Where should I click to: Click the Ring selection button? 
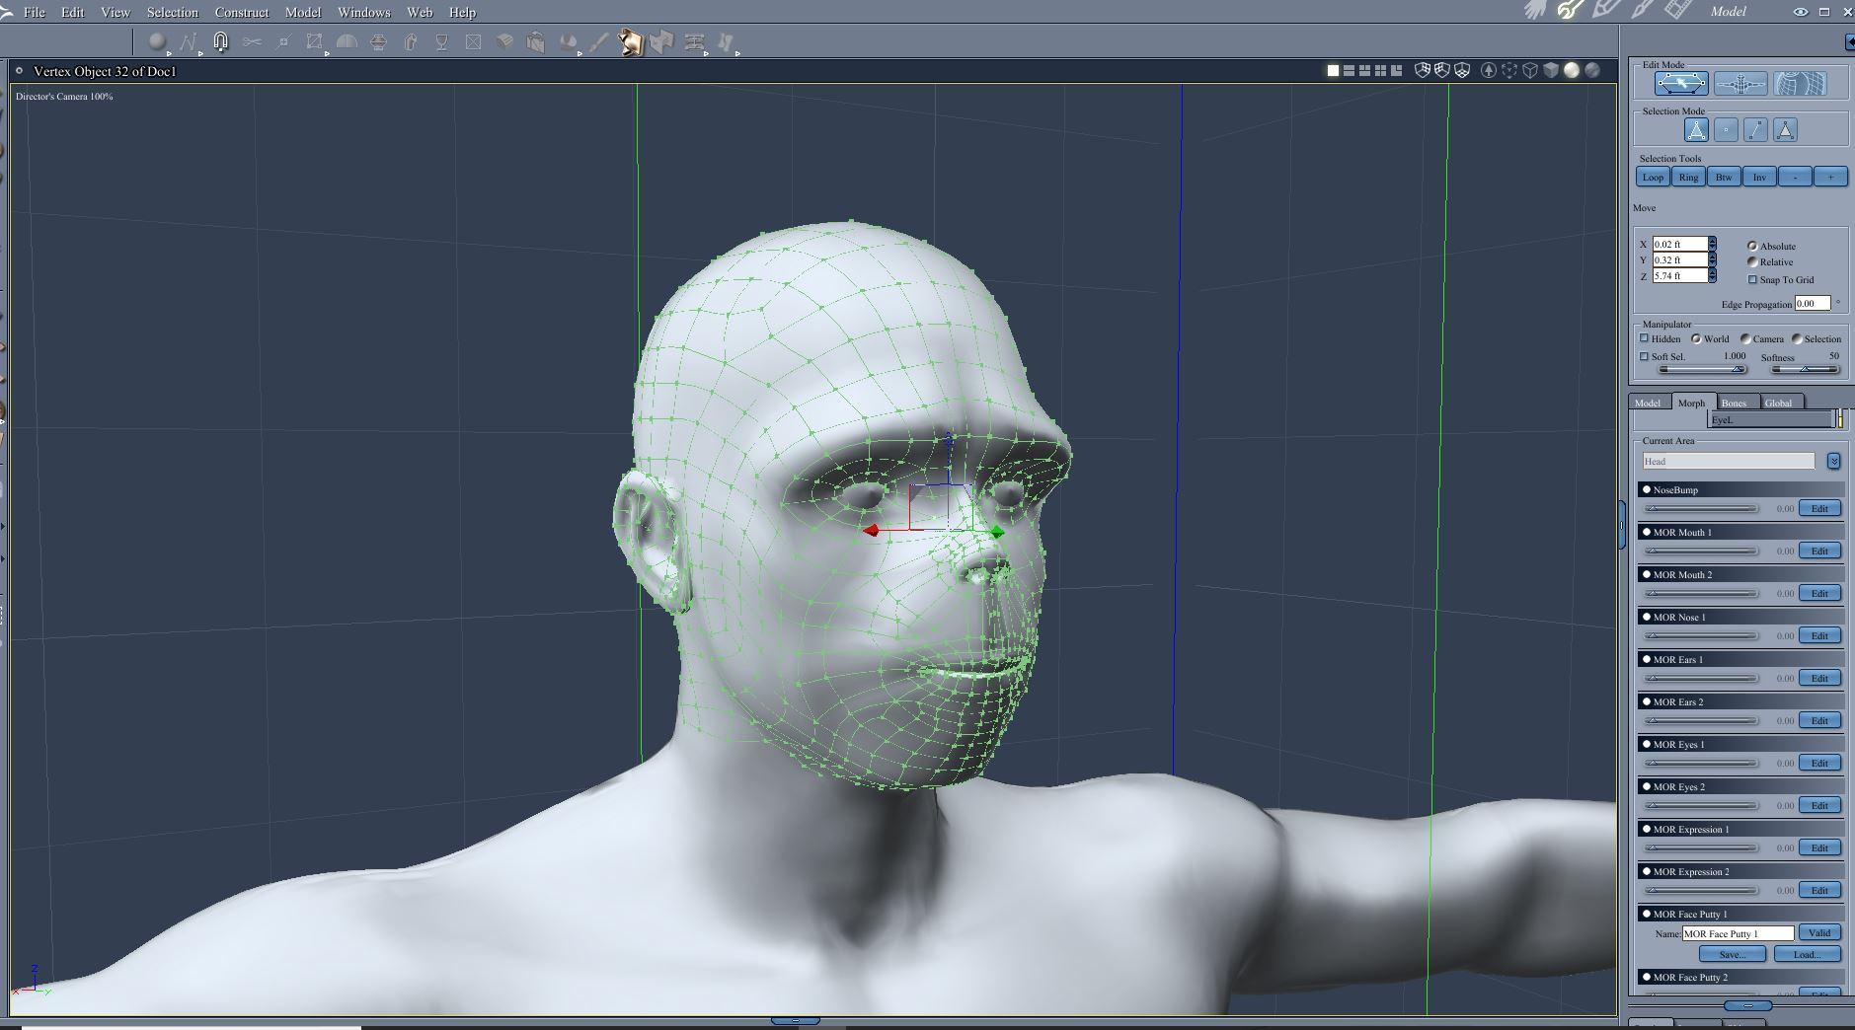[x=1688, y=177]
